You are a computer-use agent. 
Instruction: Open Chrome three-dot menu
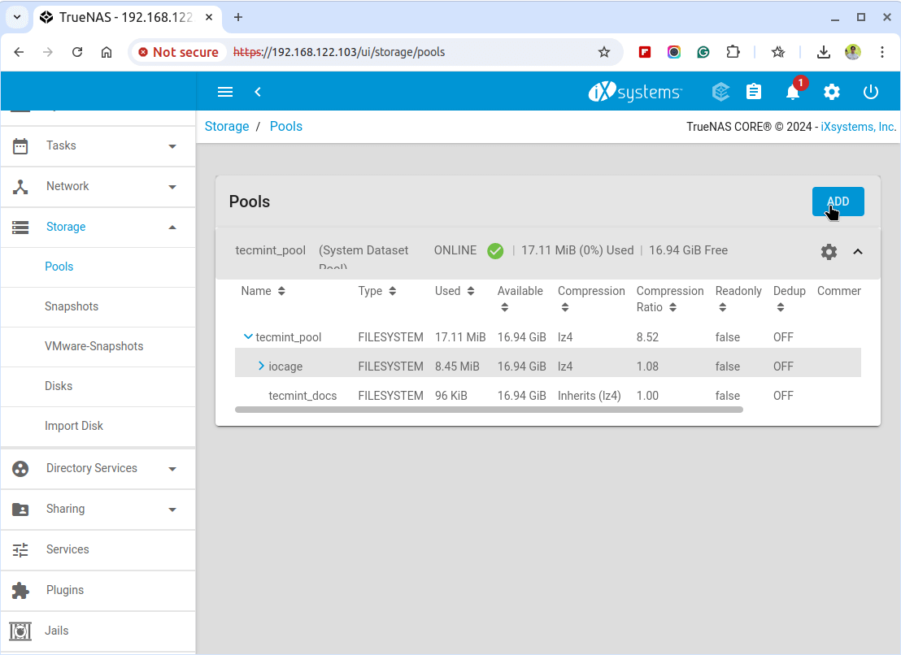[x=882, y=52]
